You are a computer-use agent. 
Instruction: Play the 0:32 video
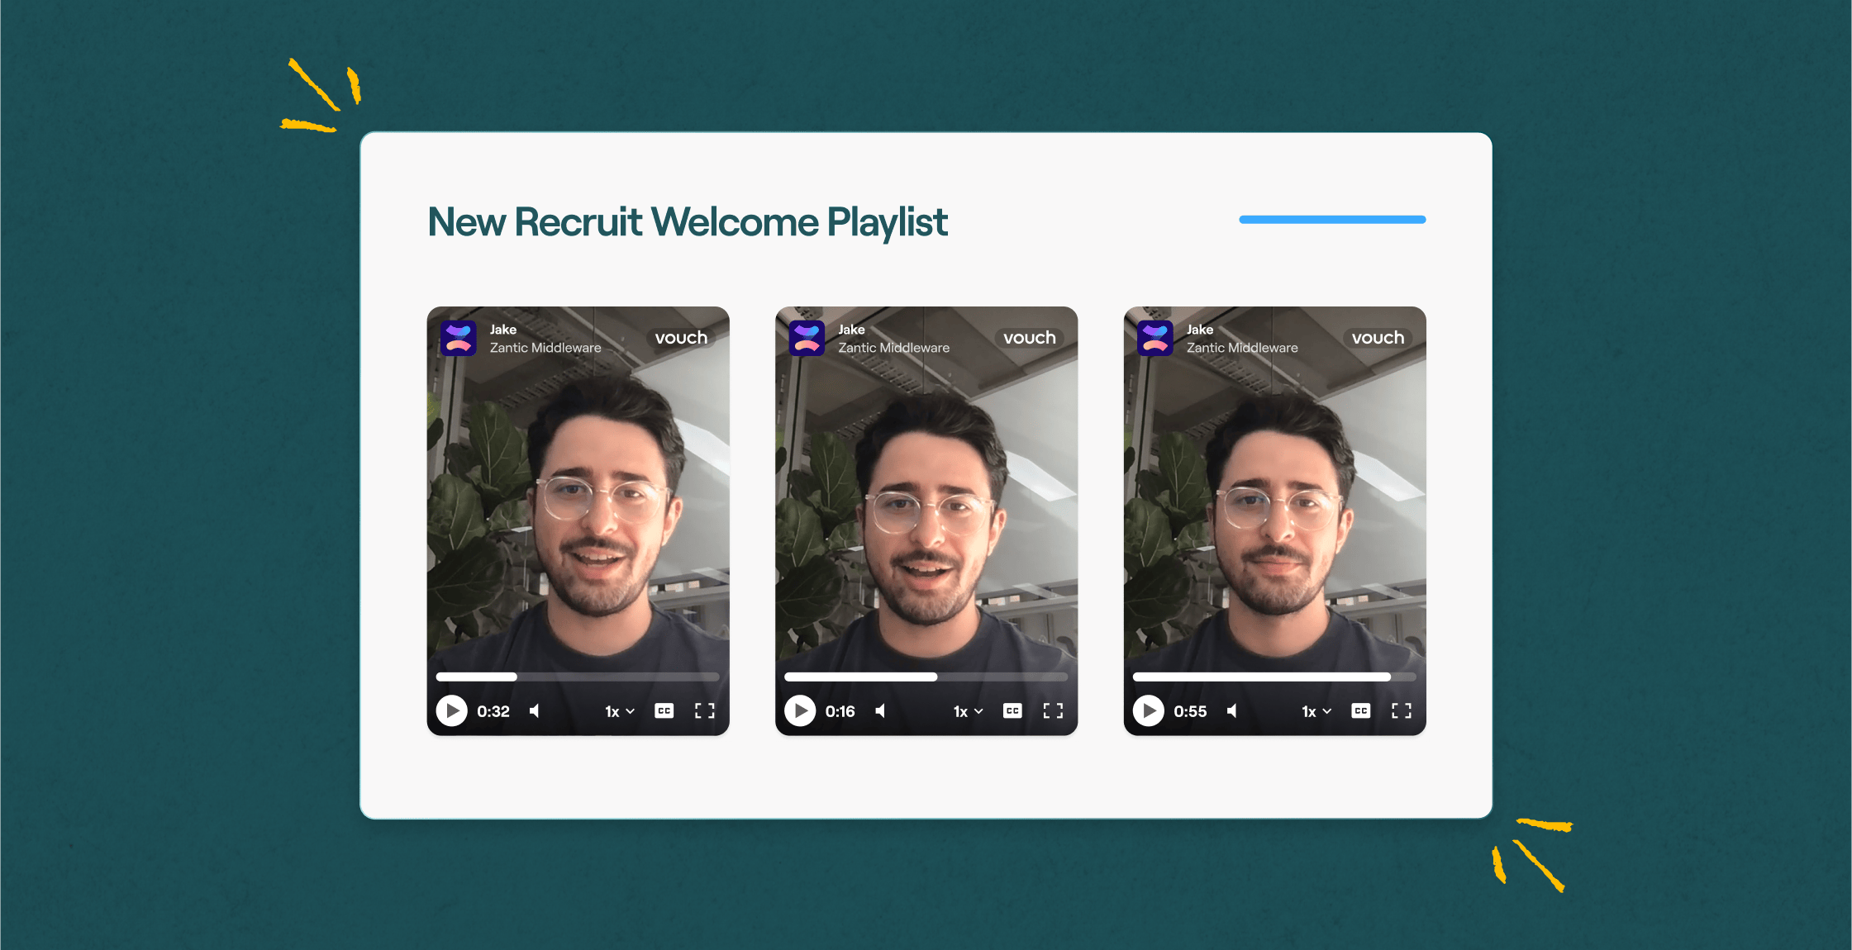tap(451, 710)
